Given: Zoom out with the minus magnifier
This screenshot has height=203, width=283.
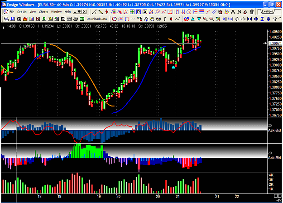Looking at the screenshot, I should [x=211, y=19].
